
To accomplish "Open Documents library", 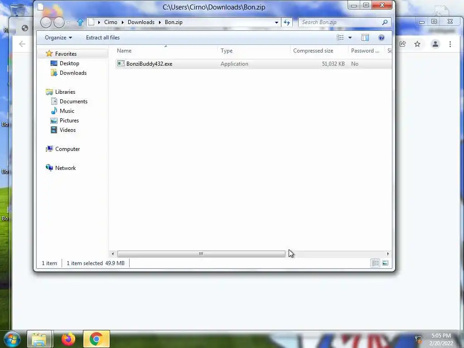I will click(x=73, y=101).
